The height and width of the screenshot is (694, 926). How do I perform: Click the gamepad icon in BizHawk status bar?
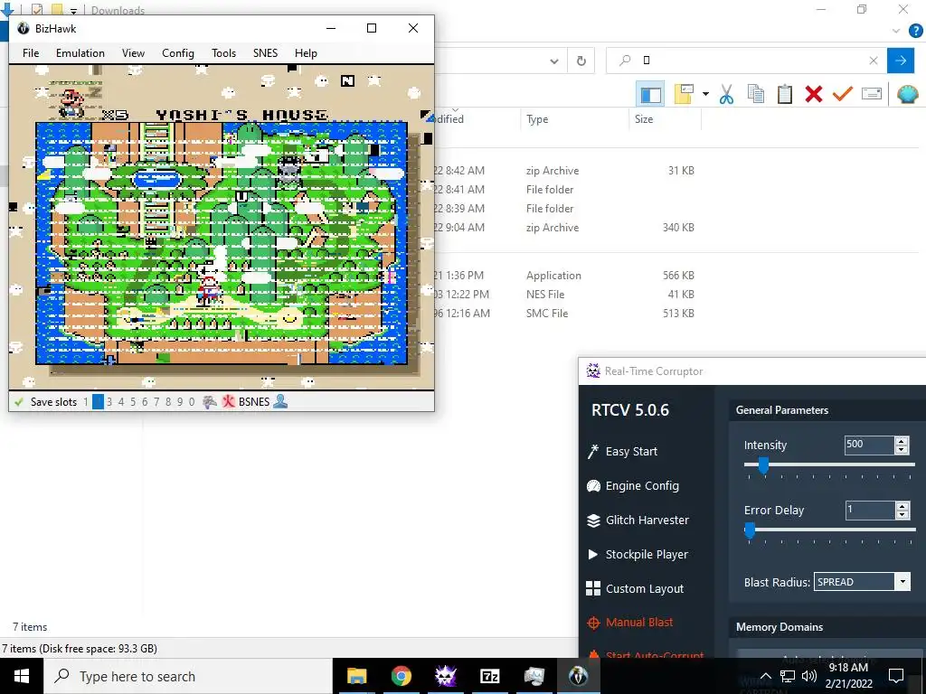pos(210,402)
